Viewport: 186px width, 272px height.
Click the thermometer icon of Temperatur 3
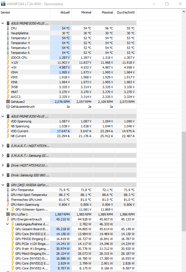click(x=8, y=38)
